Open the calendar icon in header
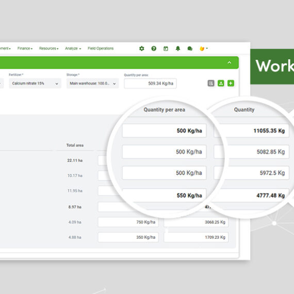The width and height of the screenshot is (294, 294). click(166, 48)
